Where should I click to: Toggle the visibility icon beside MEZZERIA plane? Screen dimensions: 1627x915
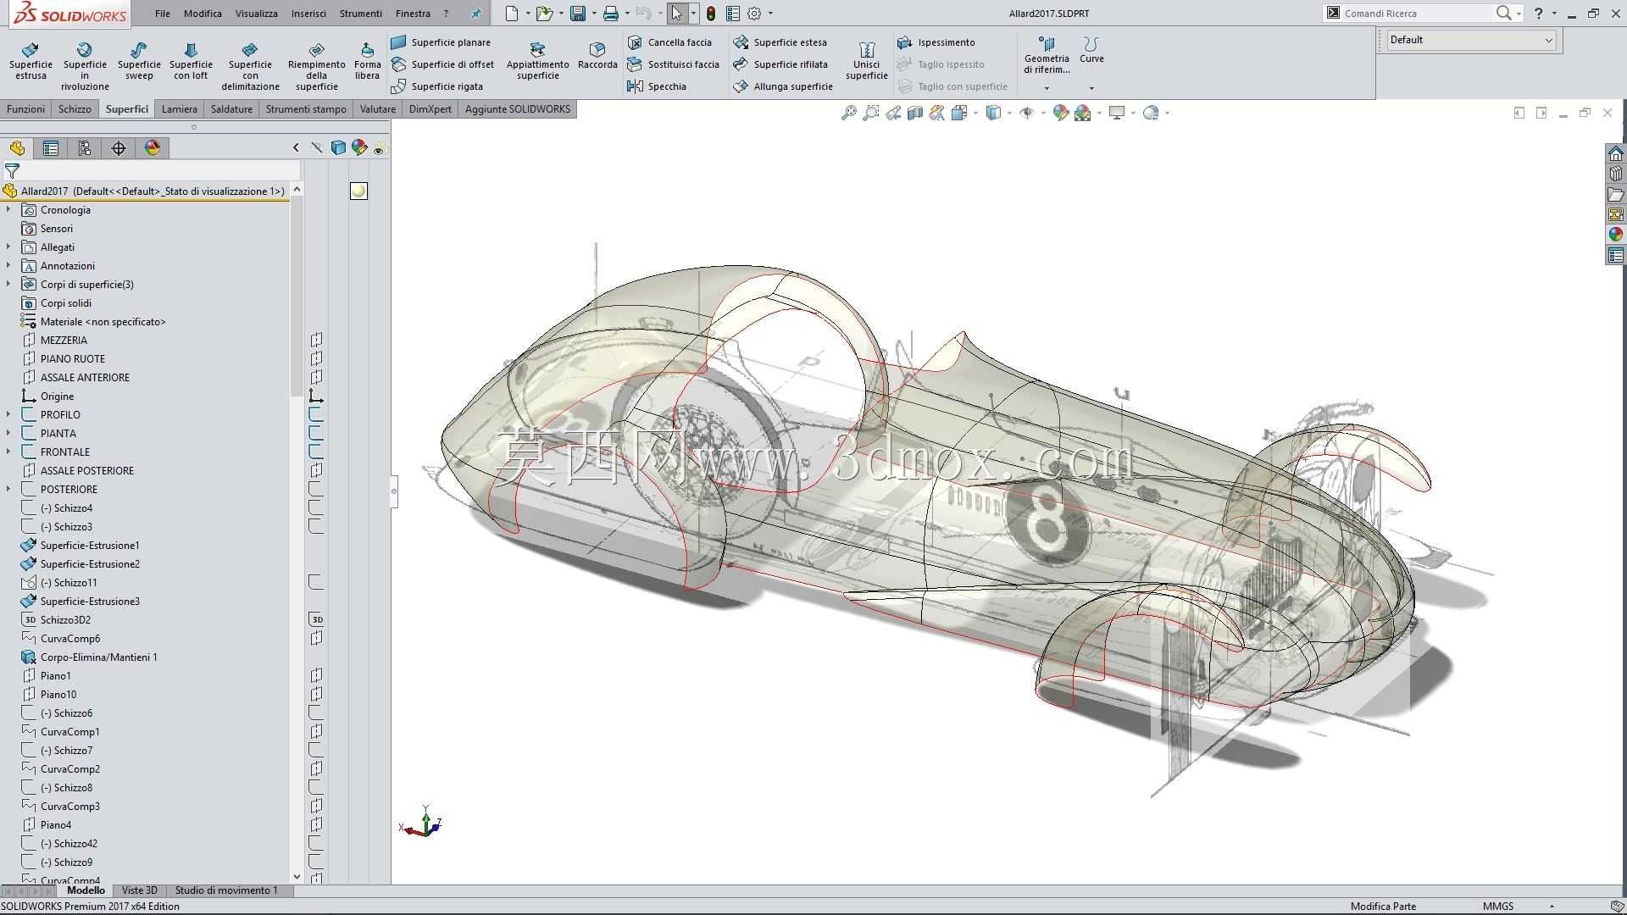pos(316,340)
